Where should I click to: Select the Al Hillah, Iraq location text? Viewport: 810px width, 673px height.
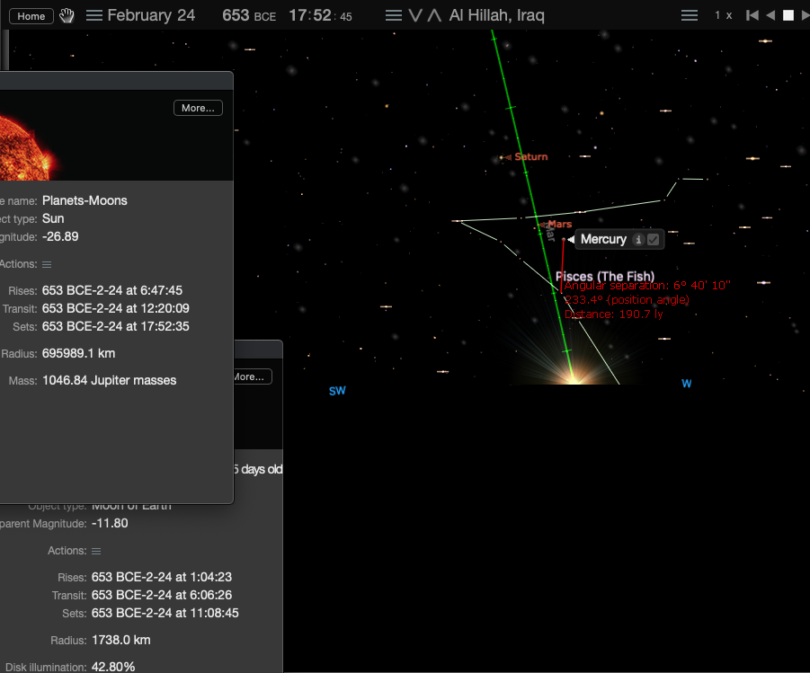[496, 15]
